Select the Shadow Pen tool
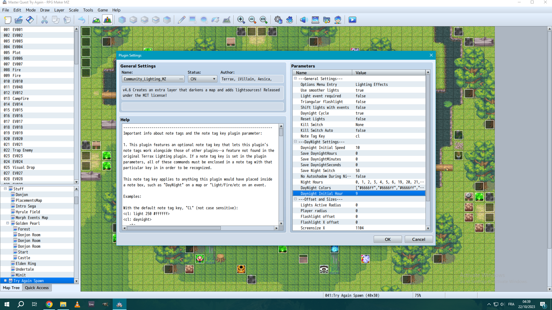Image resolution: width=552 pixels, height=310 pixels. [227, 20]
